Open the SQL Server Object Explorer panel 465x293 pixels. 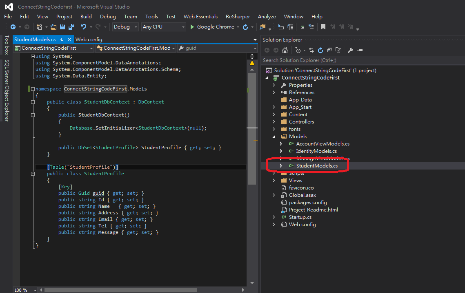[x=7, y=90]
